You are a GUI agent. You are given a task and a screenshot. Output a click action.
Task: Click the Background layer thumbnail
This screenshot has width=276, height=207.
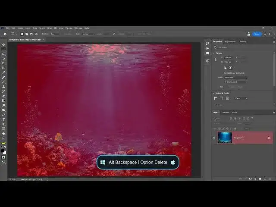click(x=225, y=138)
